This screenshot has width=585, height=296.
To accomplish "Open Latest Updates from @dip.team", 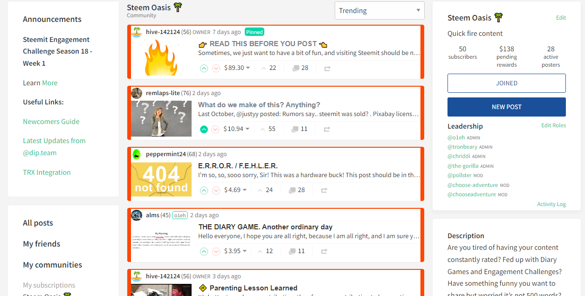I will click(54, 147).
